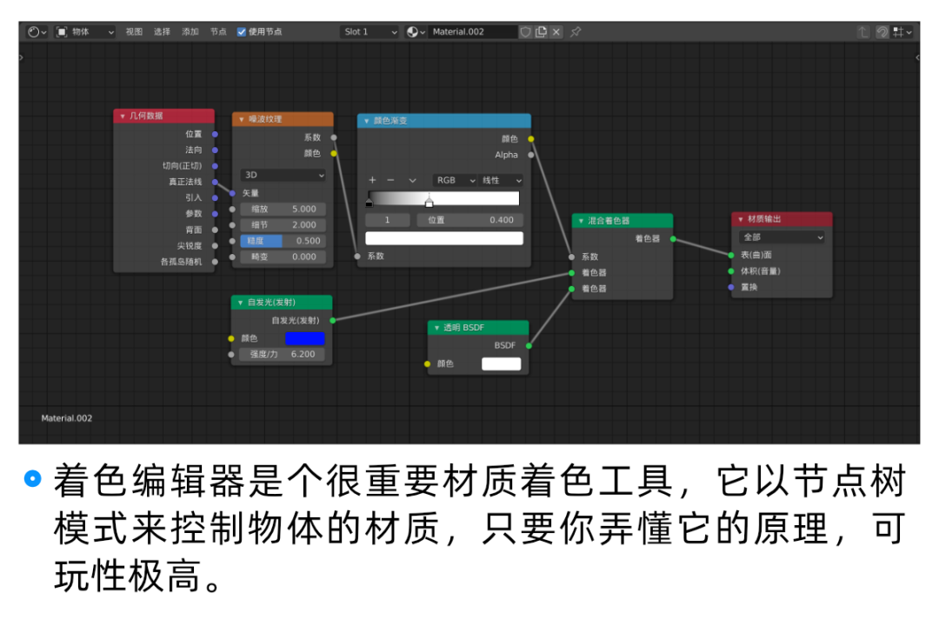Open the 3D dimensions dropdown in noise node
The image size is (939, 633).
(x=283, y=175)
